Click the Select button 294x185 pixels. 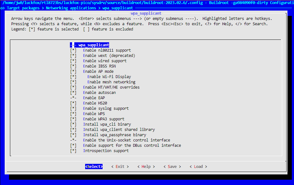coord(94,167)
